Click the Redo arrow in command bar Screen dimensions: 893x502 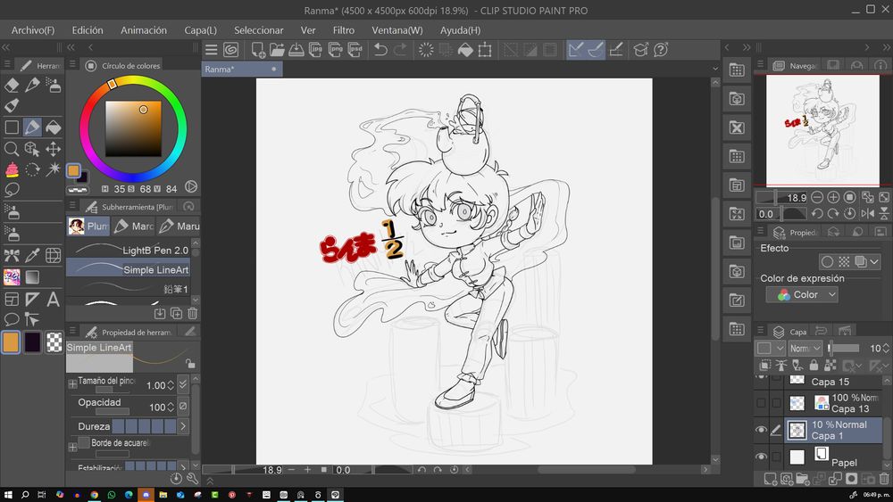pos(400,50)
